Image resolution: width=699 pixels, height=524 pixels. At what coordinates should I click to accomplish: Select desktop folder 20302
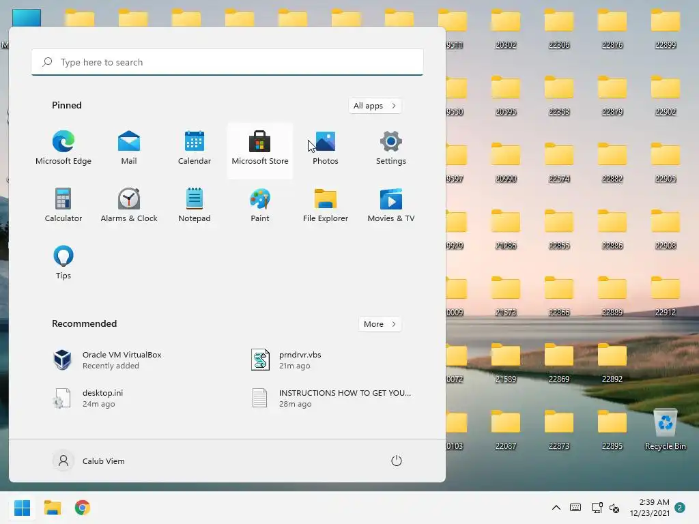coord(506,29)
